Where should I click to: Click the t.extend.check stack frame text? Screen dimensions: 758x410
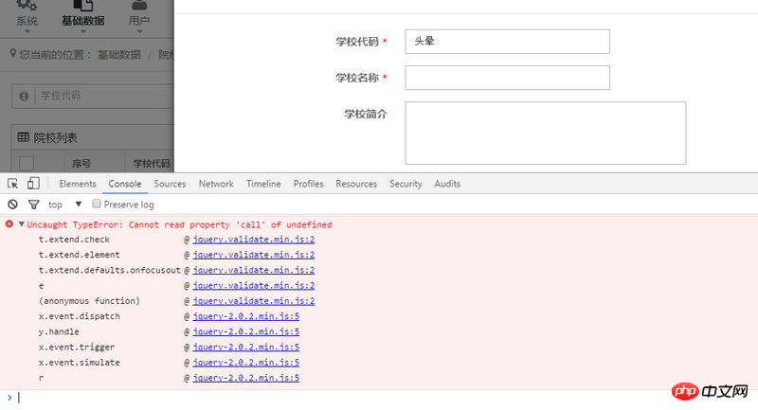[74, 240]
